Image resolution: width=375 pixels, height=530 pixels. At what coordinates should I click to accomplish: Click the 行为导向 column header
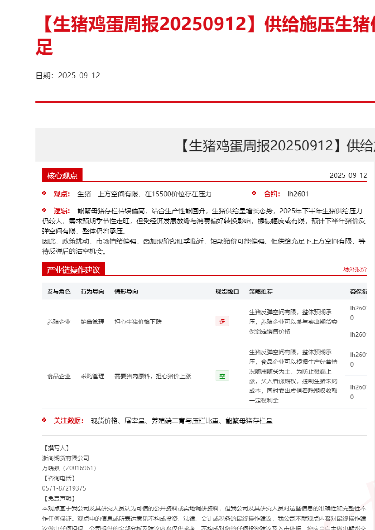[92, 291]
